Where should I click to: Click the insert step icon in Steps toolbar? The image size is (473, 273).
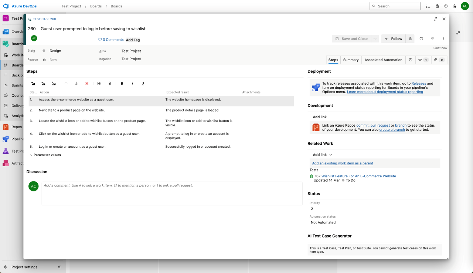tap(33, 84)
